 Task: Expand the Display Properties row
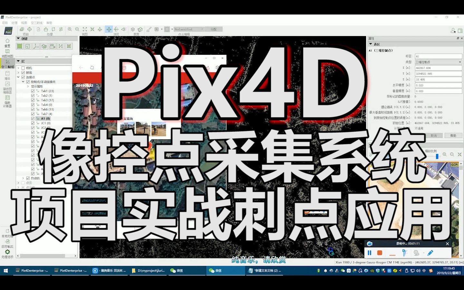click(x=28, y=86)
